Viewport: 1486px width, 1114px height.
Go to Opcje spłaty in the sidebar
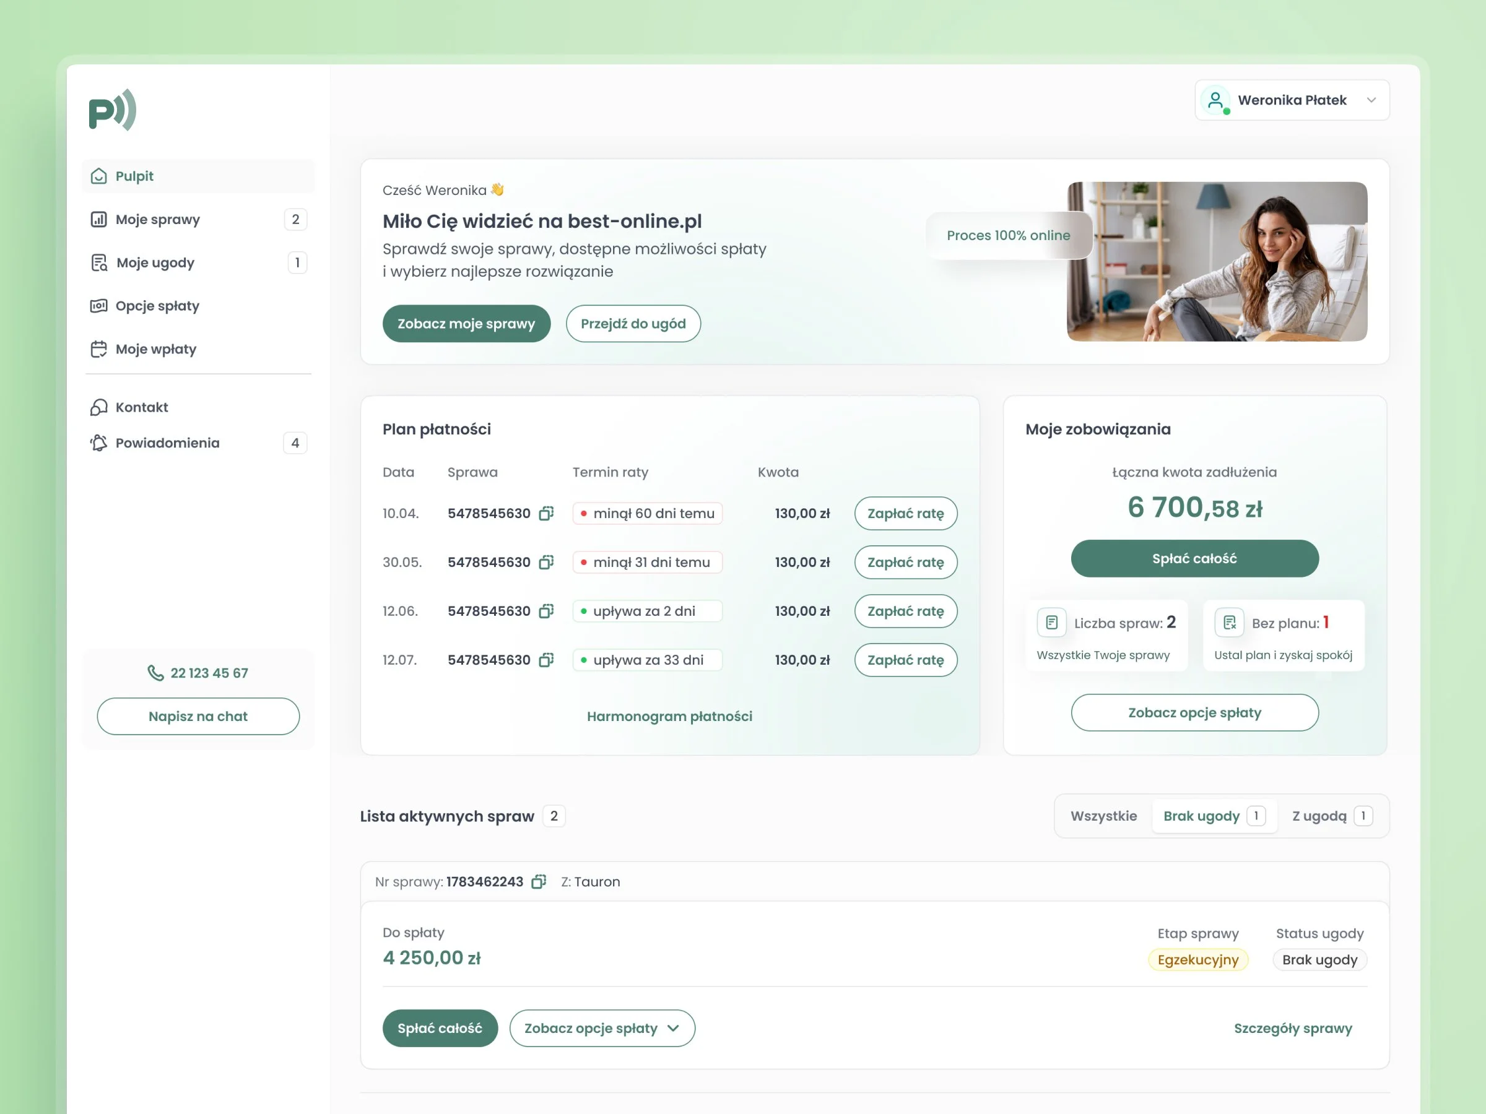click(198, 306)
